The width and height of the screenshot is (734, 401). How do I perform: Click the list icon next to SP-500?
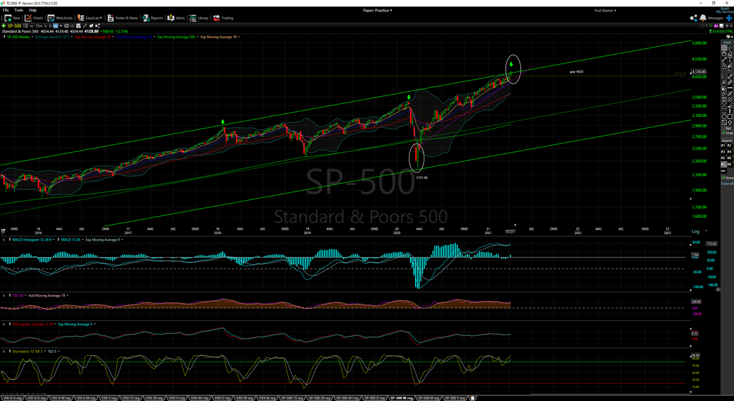[x=26, y=26]
